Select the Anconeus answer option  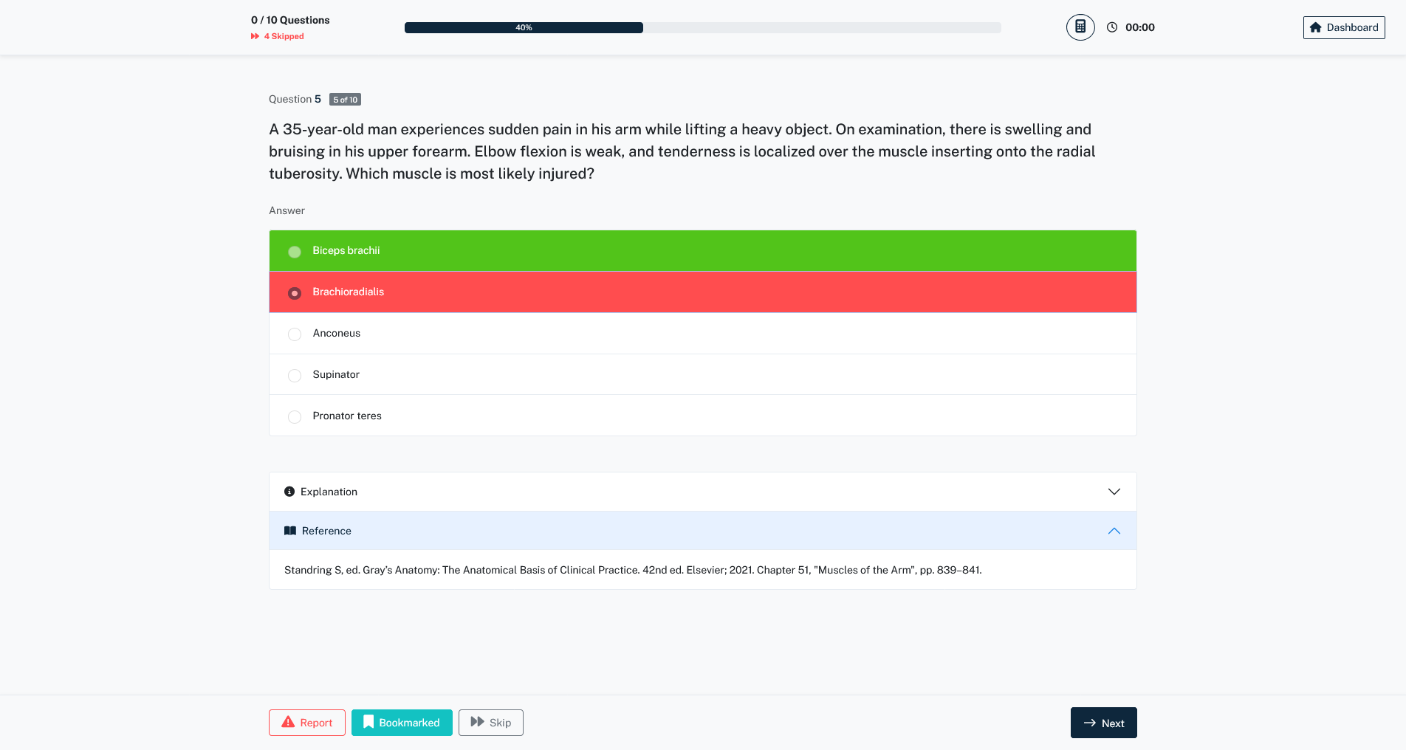click(x=295, y=334)
